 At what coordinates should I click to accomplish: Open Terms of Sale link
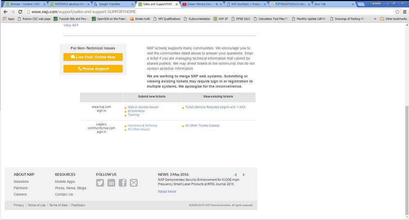click(59, 205)
